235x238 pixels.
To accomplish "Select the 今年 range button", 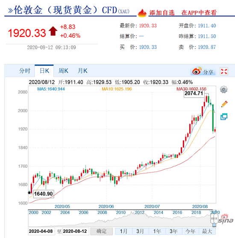I will [x=190, y=231].
